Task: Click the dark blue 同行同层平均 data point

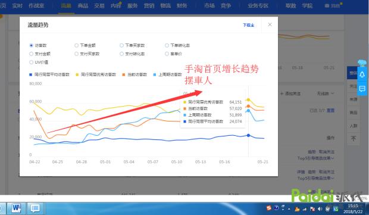Action: pos(248,135)
